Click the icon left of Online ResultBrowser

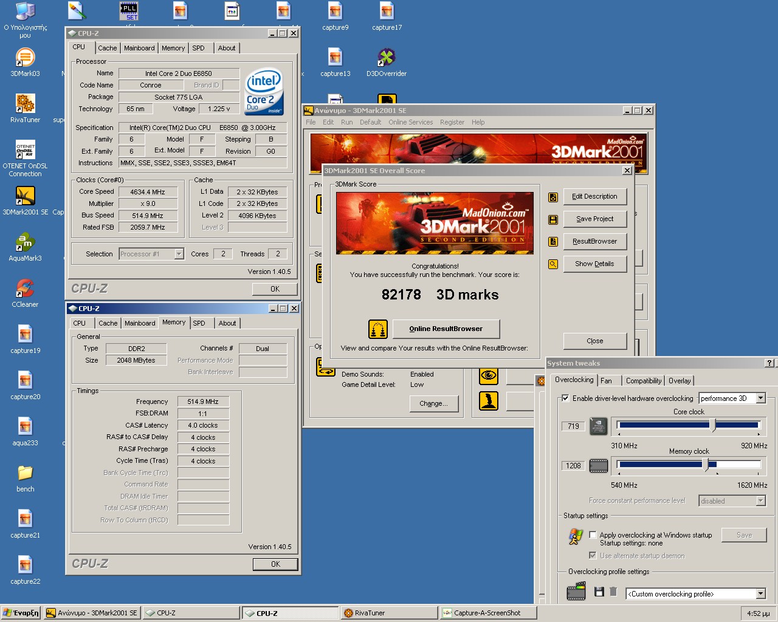(378, 329)
